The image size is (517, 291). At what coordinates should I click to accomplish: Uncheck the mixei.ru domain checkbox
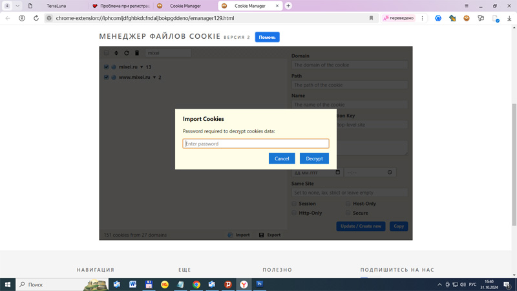click(x=106, y=67)
